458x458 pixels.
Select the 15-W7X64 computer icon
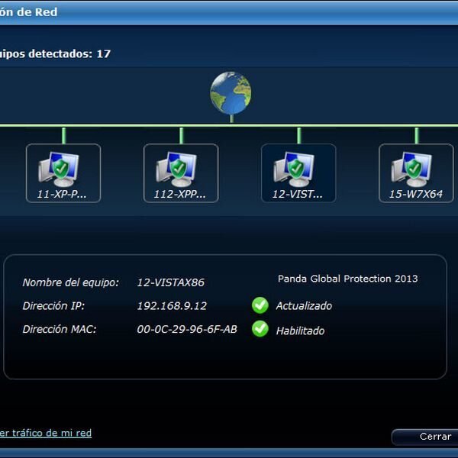pos(415,168)
